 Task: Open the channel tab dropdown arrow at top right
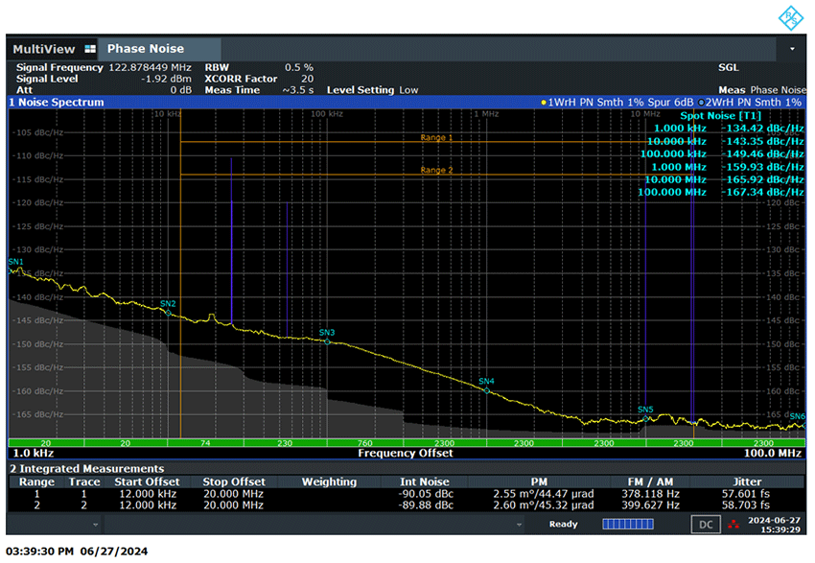click(x=792, y=49)
